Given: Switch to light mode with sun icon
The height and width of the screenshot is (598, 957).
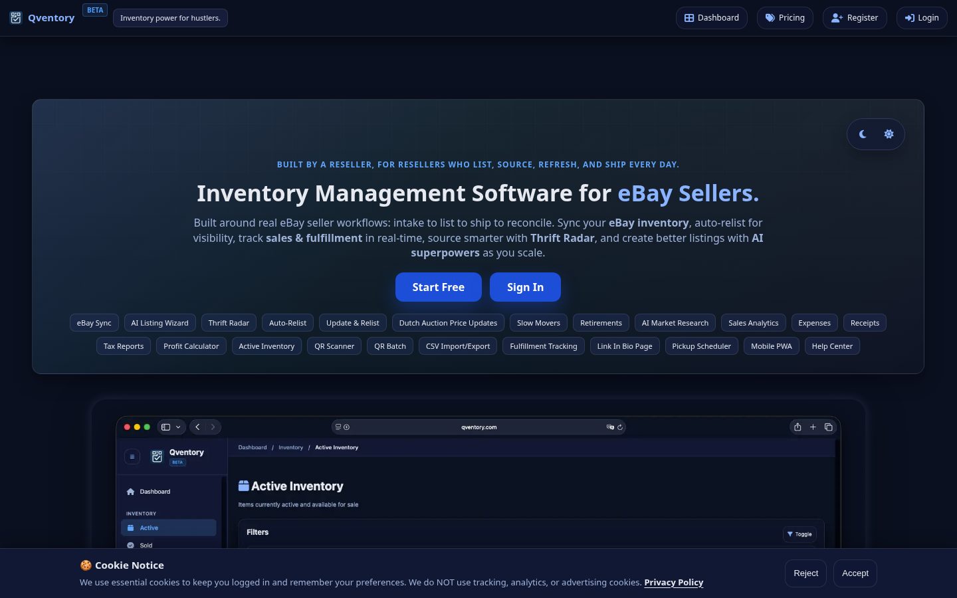Looking at the screenshot, I should click(x=889, y=134).
